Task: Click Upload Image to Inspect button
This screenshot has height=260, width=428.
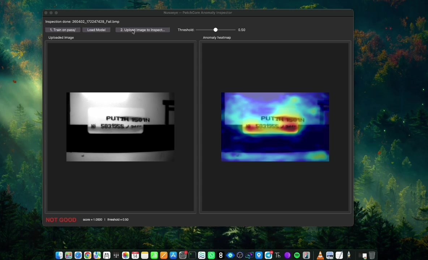Action: (x=142, y=30)
